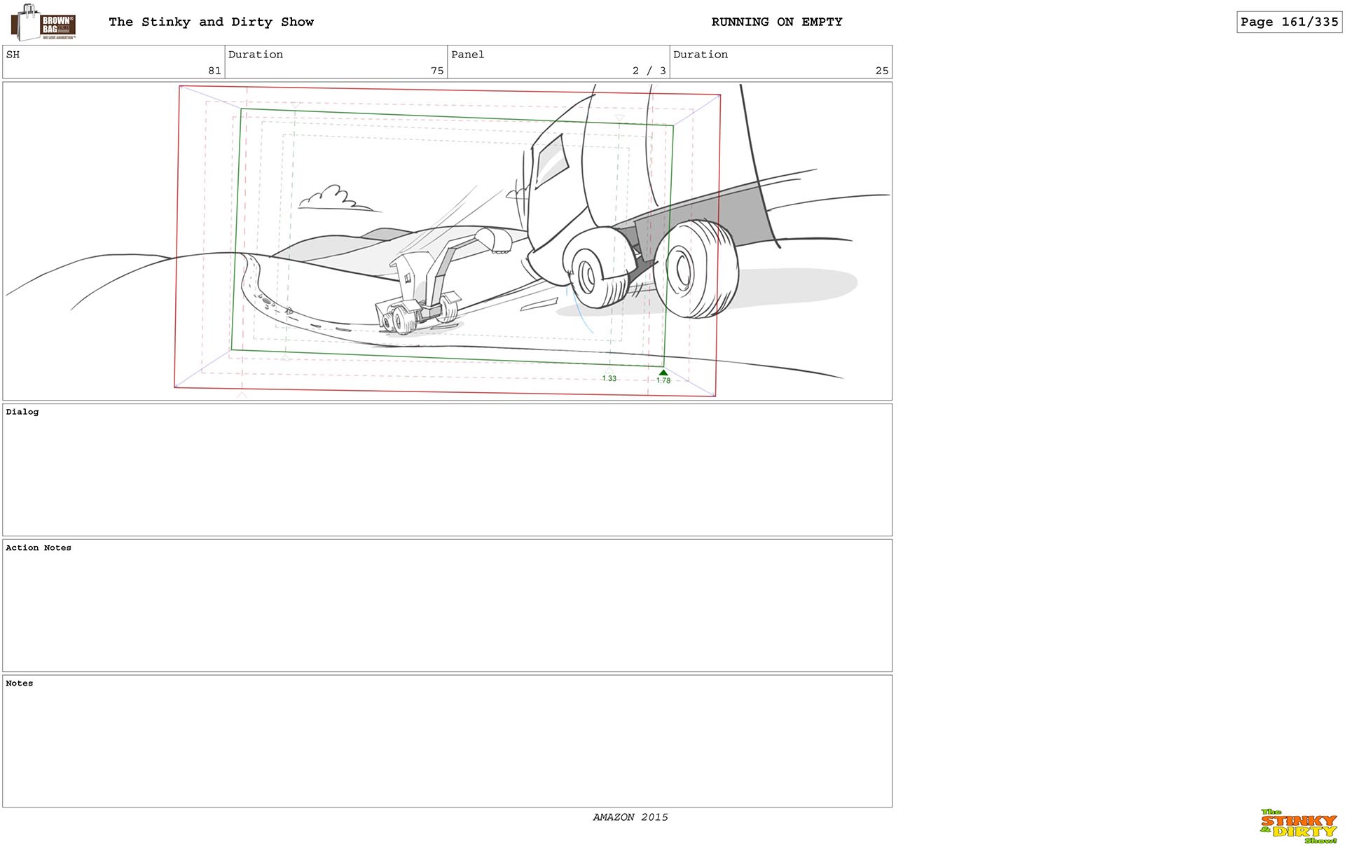The width and height of the screenshot is (1345, 846).
Task: Click the 'Page 161/335' indicator
Action: (1289, 22)
